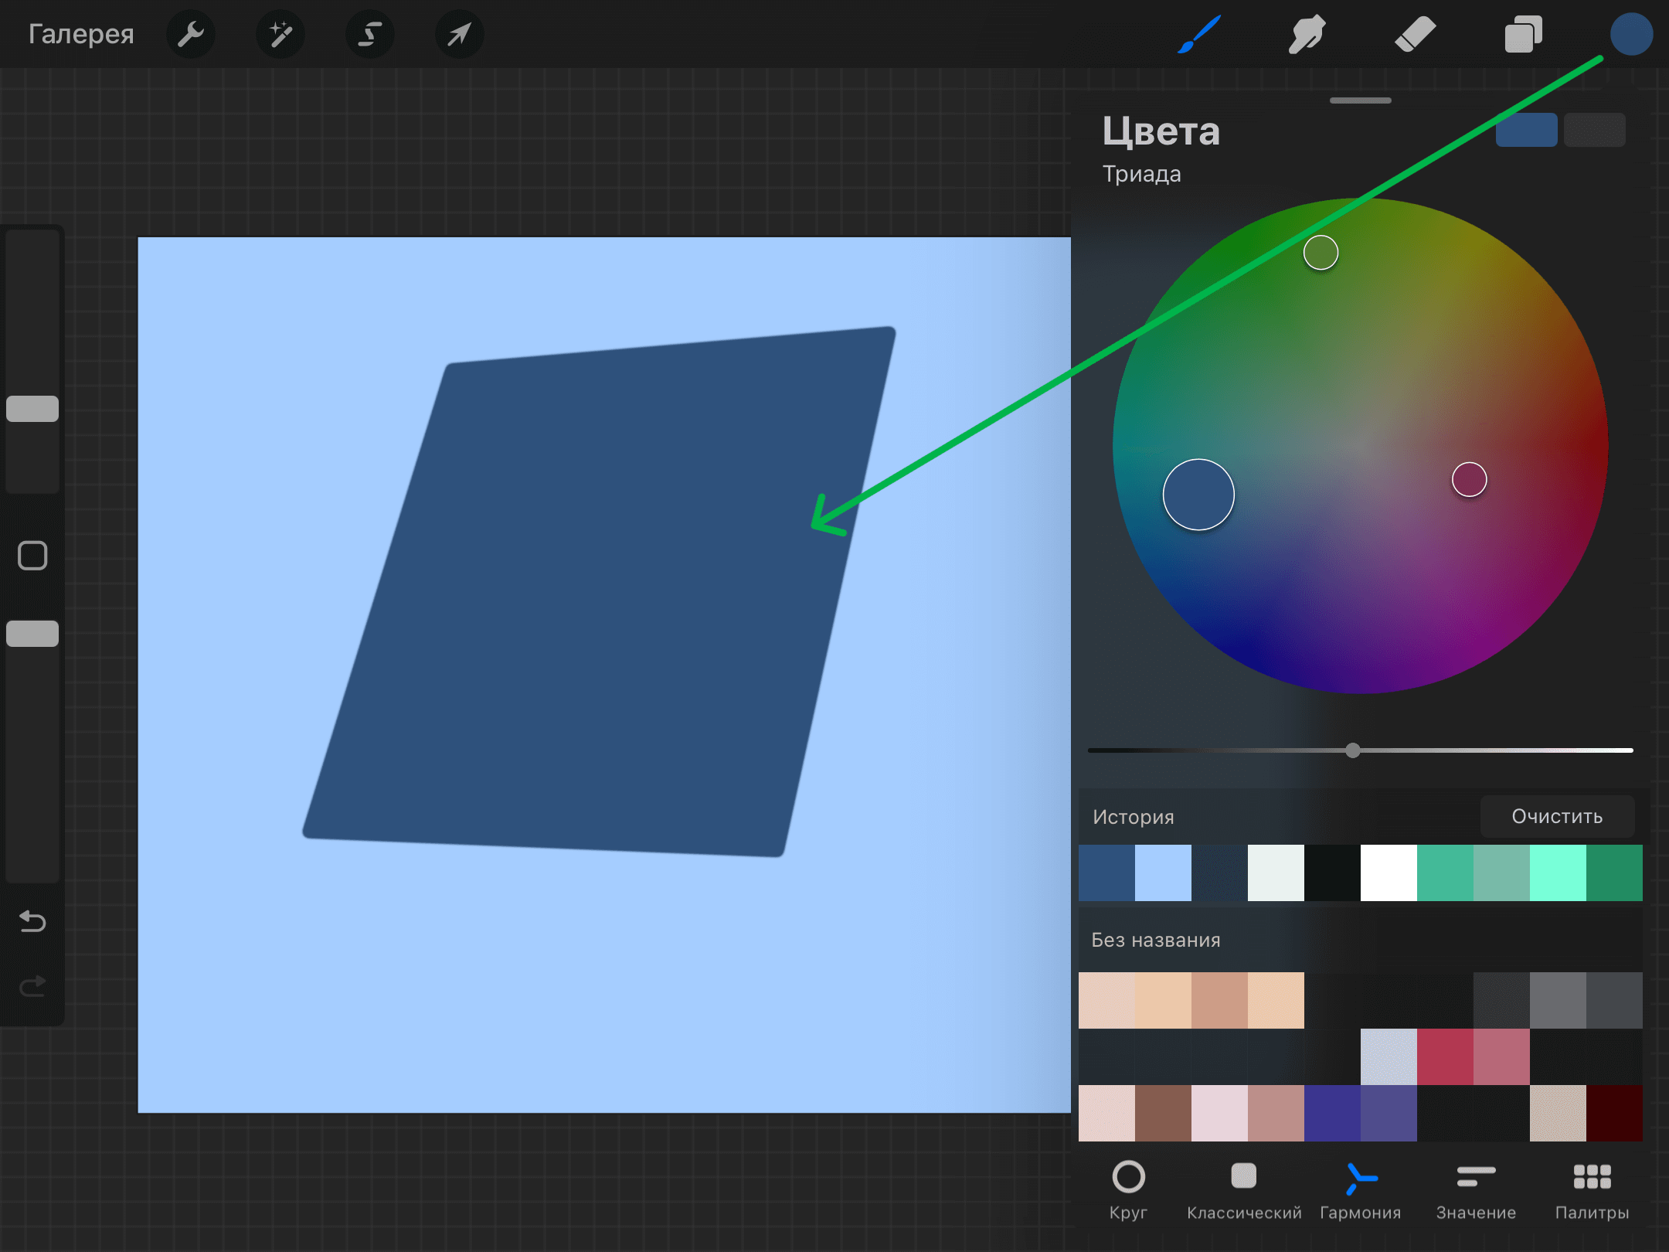The height and width of the screenshot is (1252, 1669).
Task: Select the Smudge finger tool
Action: tap(1307, 34)
